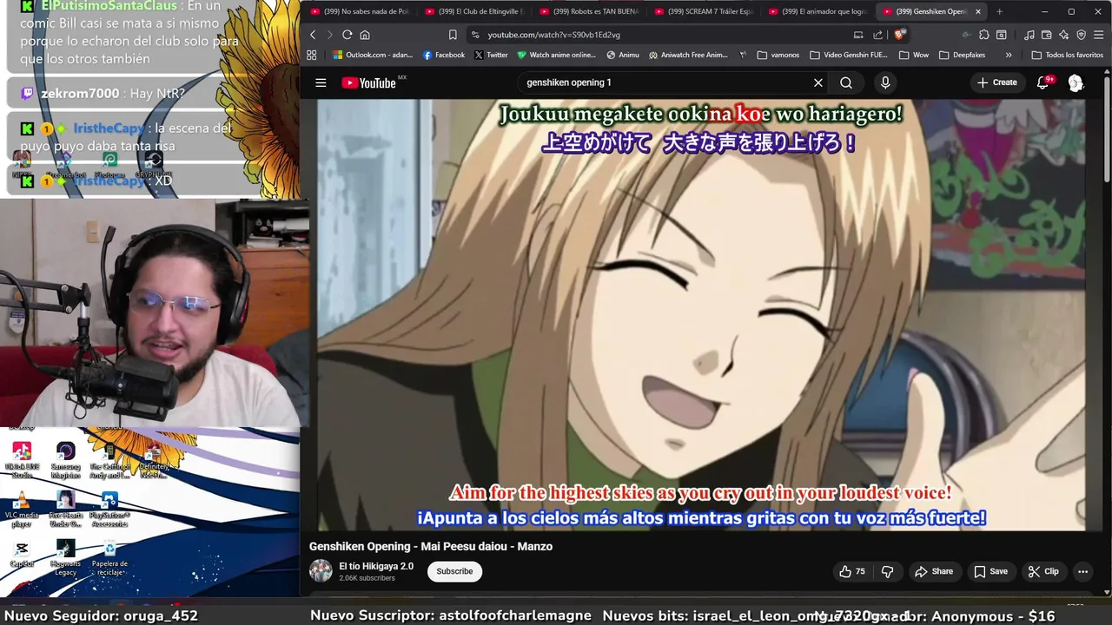The height and width of the screenshot is (625, 1112).
Task: Switch to El animador que logró tab
Action: tap(819, 11)
